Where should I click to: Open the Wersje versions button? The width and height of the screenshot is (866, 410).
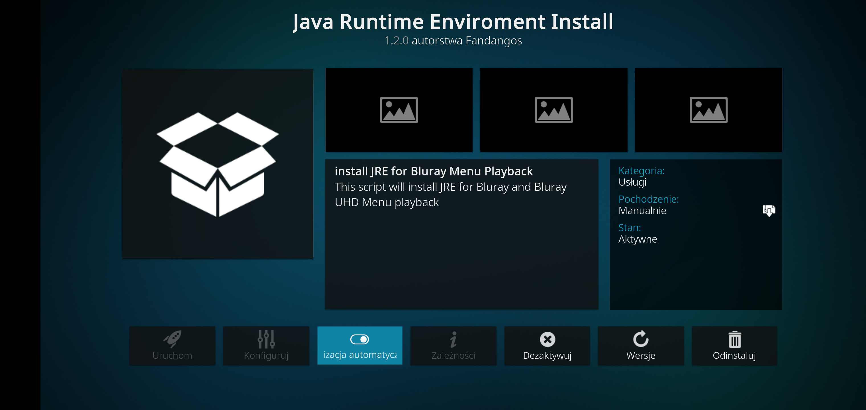(x=641, y=345)
